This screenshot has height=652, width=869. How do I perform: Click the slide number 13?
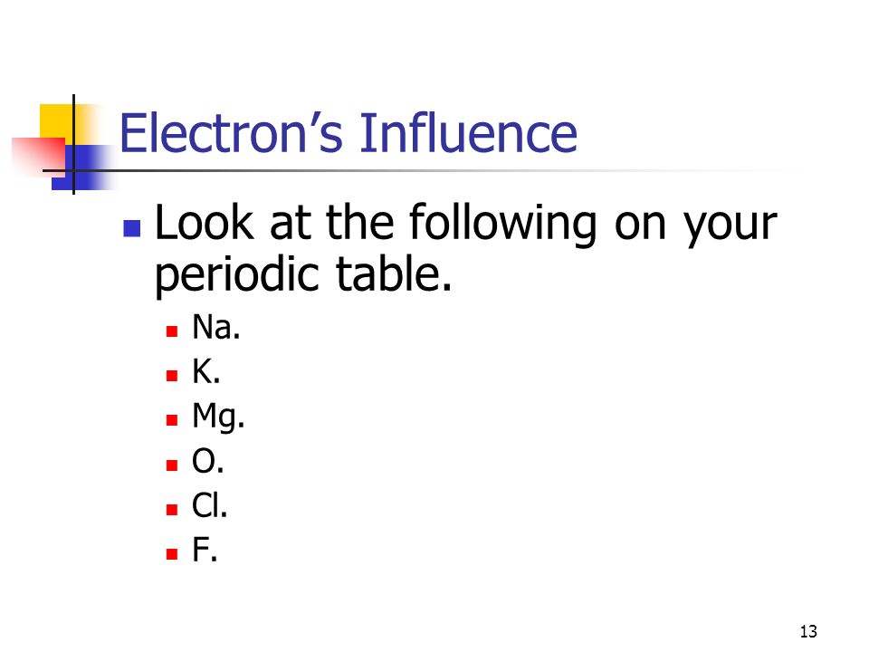pos(808,631)
